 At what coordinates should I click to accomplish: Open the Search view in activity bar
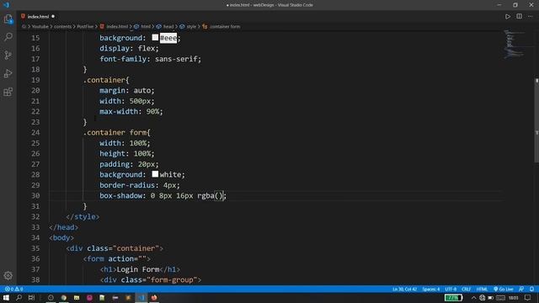tap(8, 37)
